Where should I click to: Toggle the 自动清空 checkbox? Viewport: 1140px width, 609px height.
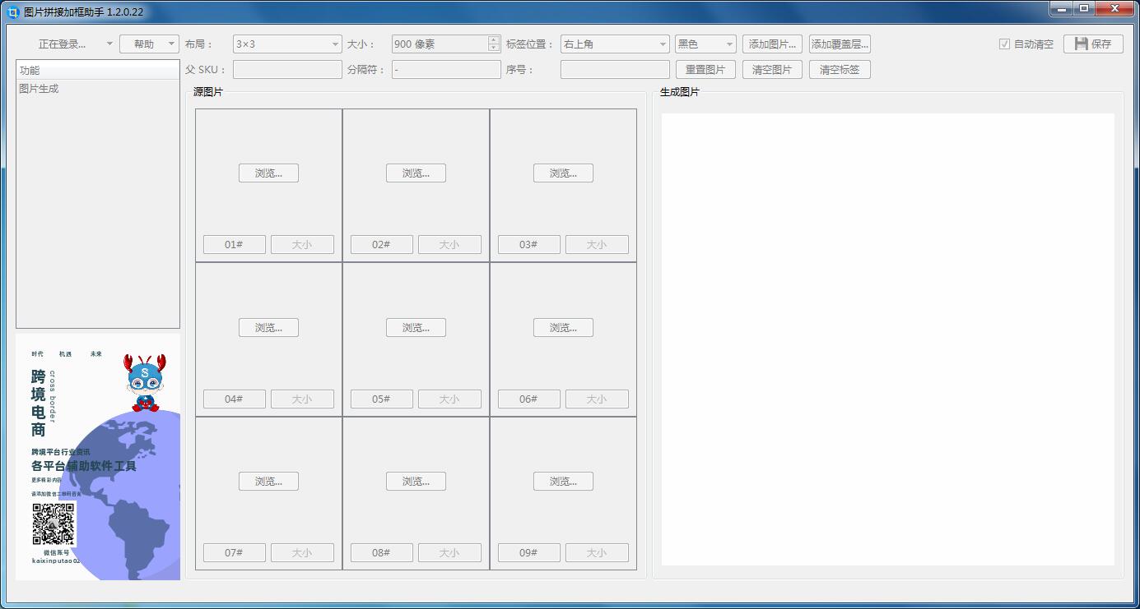pos(1004,44)
